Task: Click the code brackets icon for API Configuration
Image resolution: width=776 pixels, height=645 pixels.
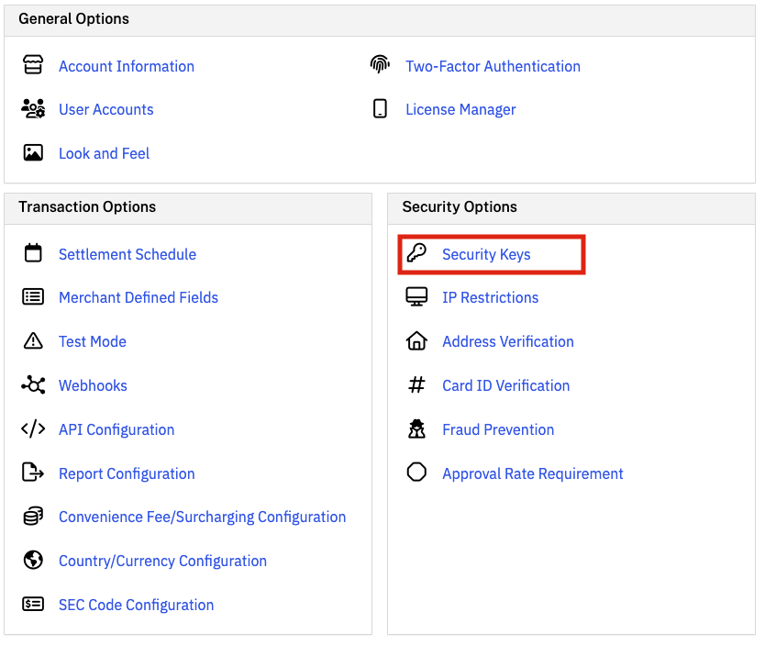Action: pos(33,429)
